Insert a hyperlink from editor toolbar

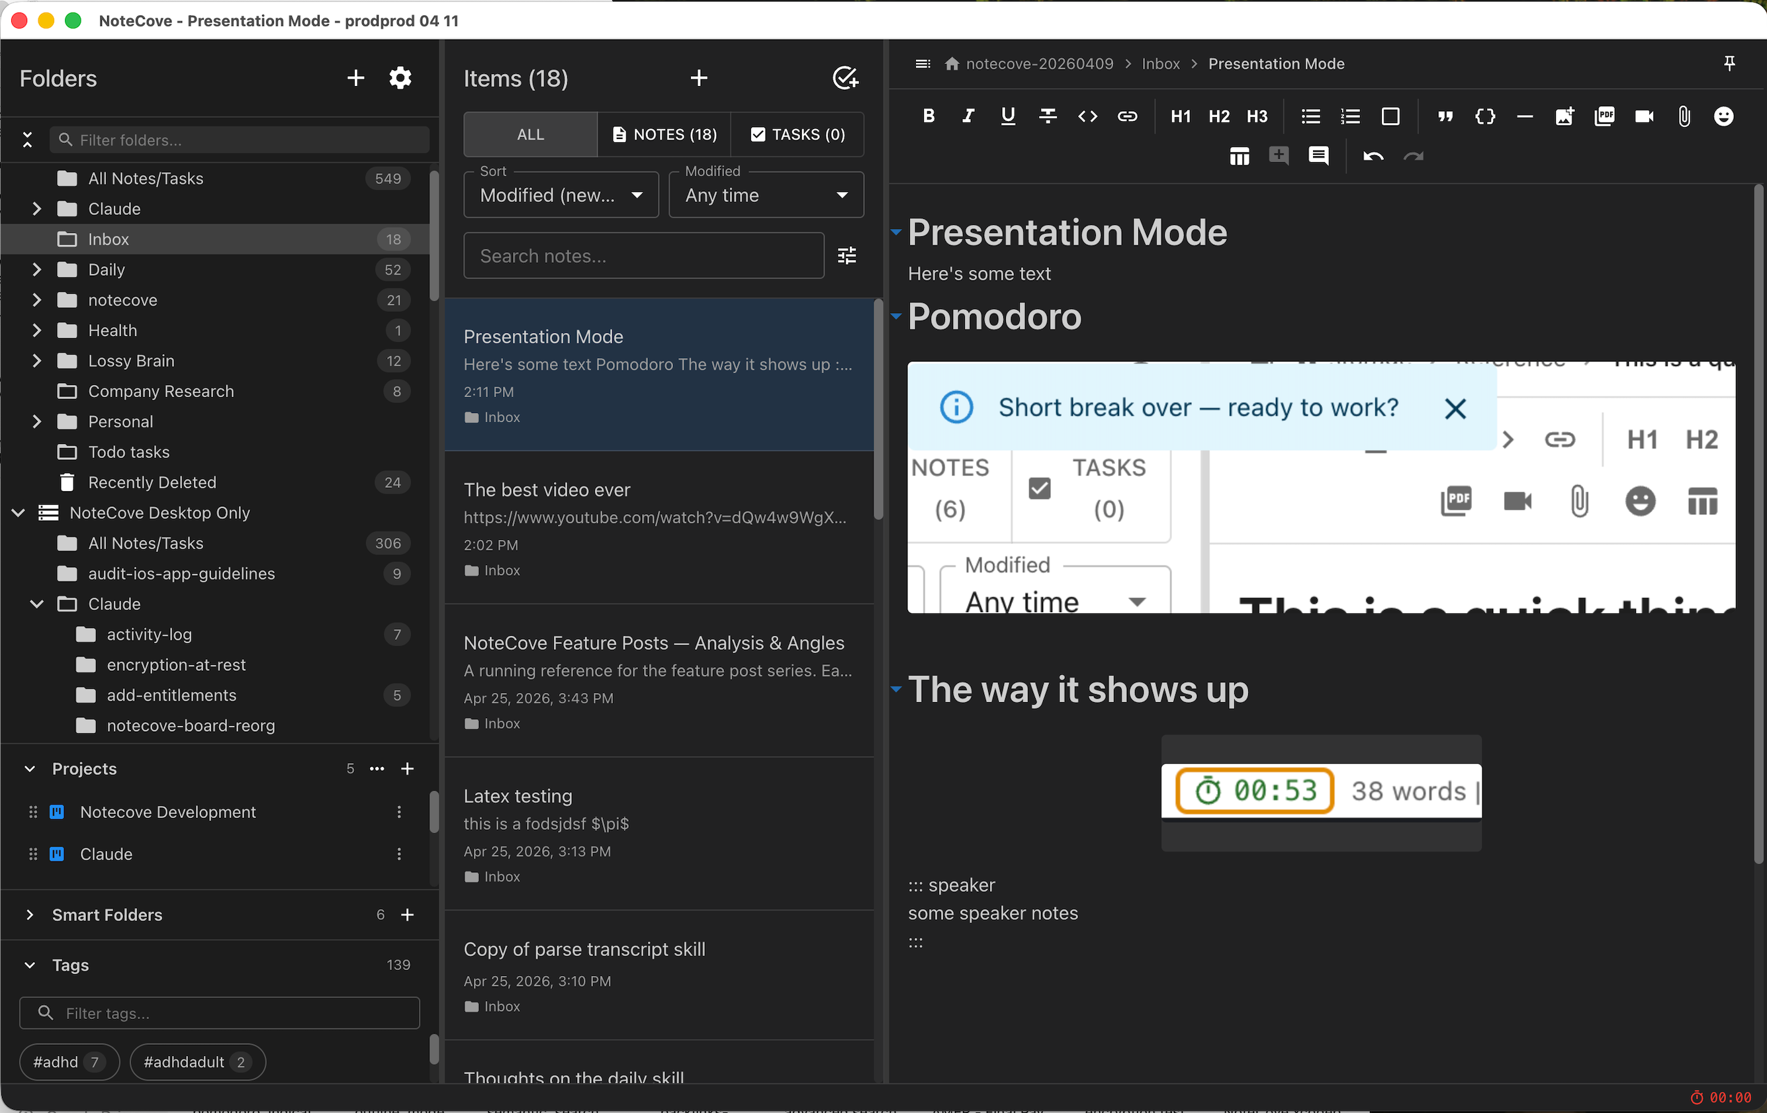[1127, 116]
